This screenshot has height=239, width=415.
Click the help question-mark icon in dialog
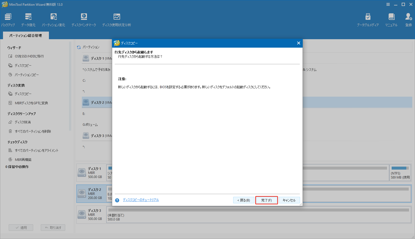pyautogui.click(x=117, y=200)
